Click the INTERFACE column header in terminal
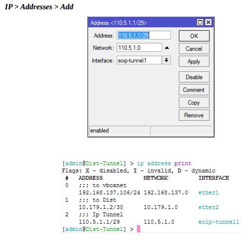Image resolution: width=250 pixels, height=248 pixels. click(214, 178)
